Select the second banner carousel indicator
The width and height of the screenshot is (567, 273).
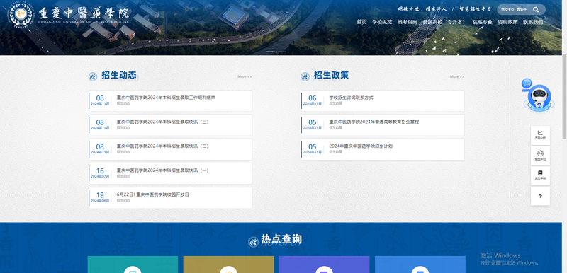(x=282, y=52)
